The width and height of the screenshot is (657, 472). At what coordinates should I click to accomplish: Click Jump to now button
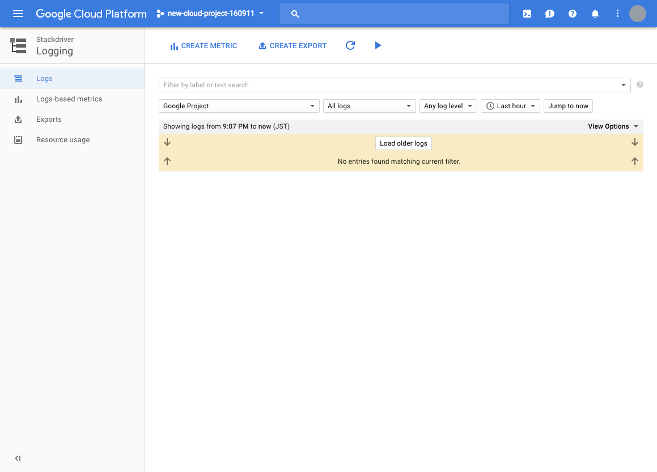click(568, 106)
